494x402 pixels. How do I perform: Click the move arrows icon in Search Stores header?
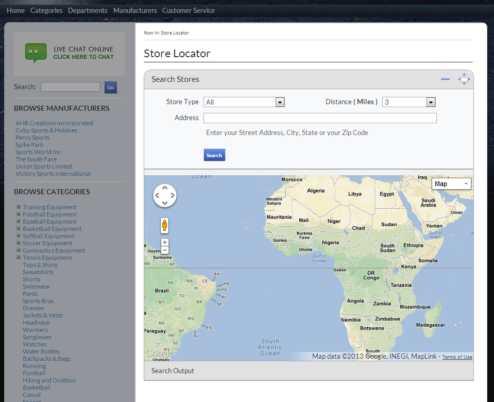tap(464, 79)
